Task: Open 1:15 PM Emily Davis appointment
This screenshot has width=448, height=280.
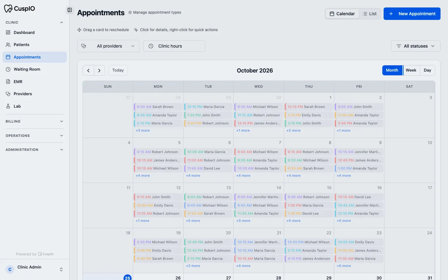Action: (309, 115)
